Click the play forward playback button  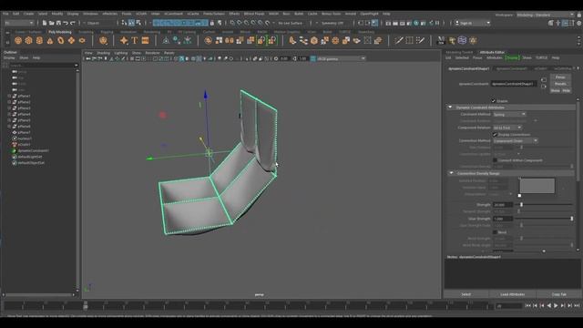click(556, 306)
